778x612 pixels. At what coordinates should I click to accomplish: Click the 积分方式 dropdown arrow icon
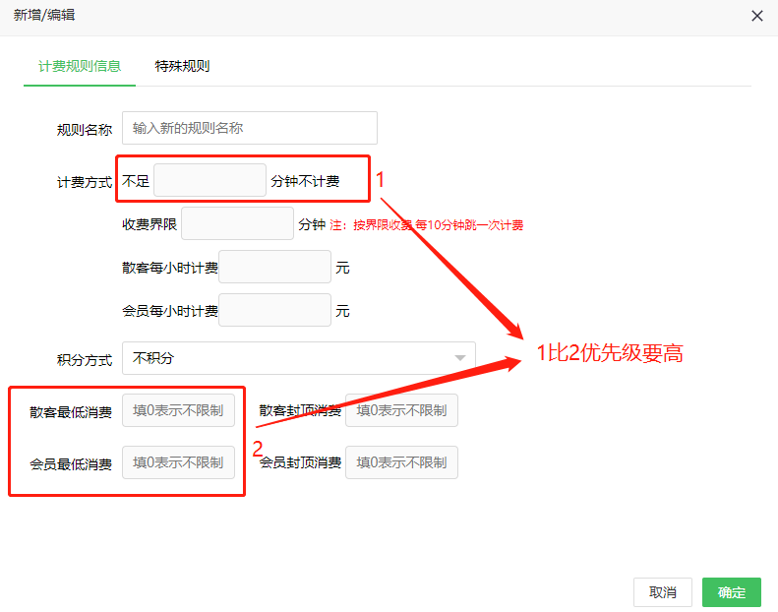pos(460,358)
